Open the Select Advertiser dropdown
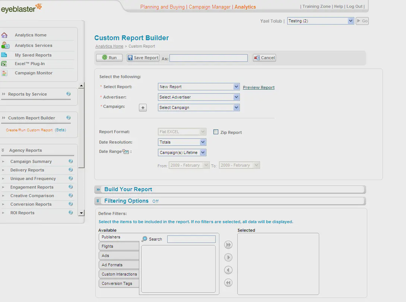406x302 pixels. point(199,97)
